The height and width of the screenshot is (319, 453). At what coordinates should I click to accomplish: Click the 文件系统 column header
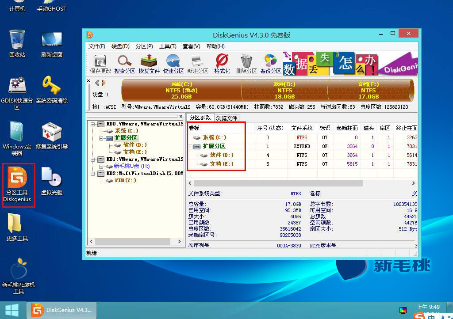(x=302, y=128)
